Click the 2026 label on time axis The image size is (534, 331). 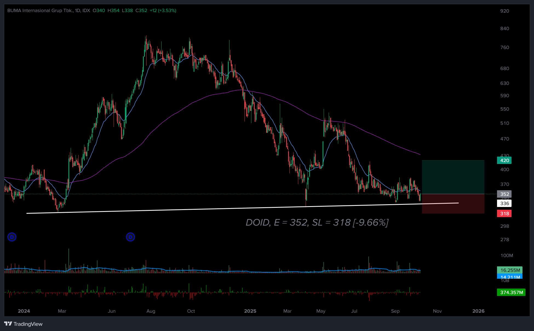[x=478, y=311]
